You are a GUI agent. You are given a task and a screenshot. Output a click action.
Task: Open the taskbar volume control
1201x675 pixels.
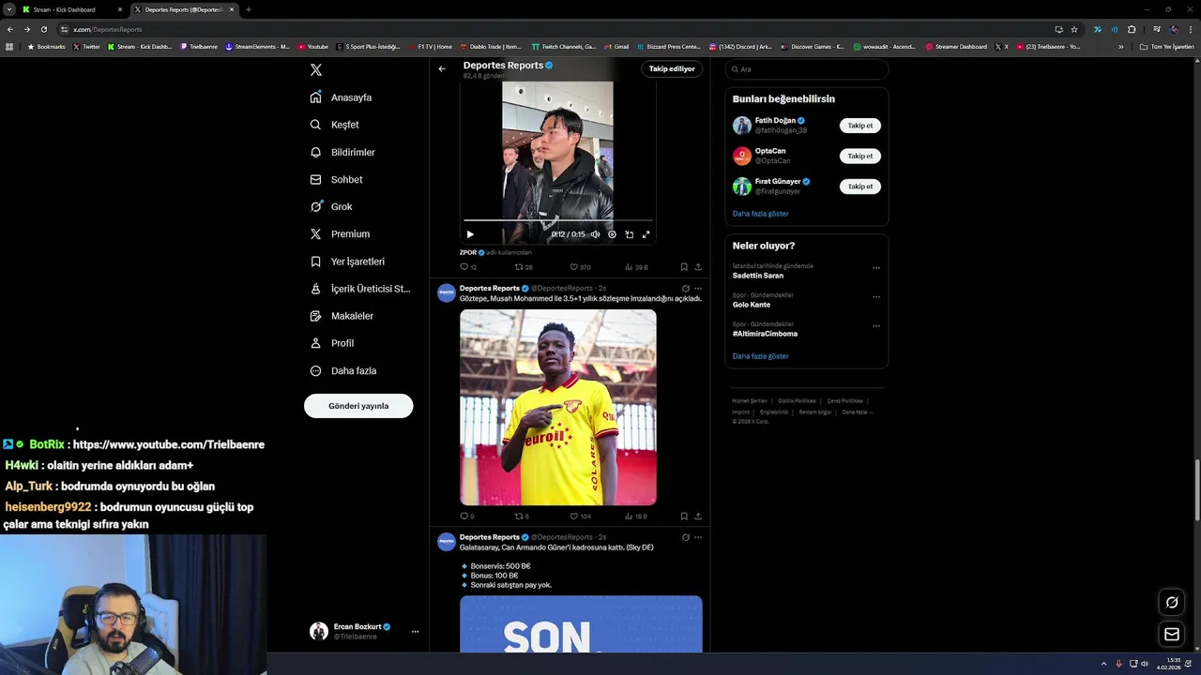[1145, 664]
